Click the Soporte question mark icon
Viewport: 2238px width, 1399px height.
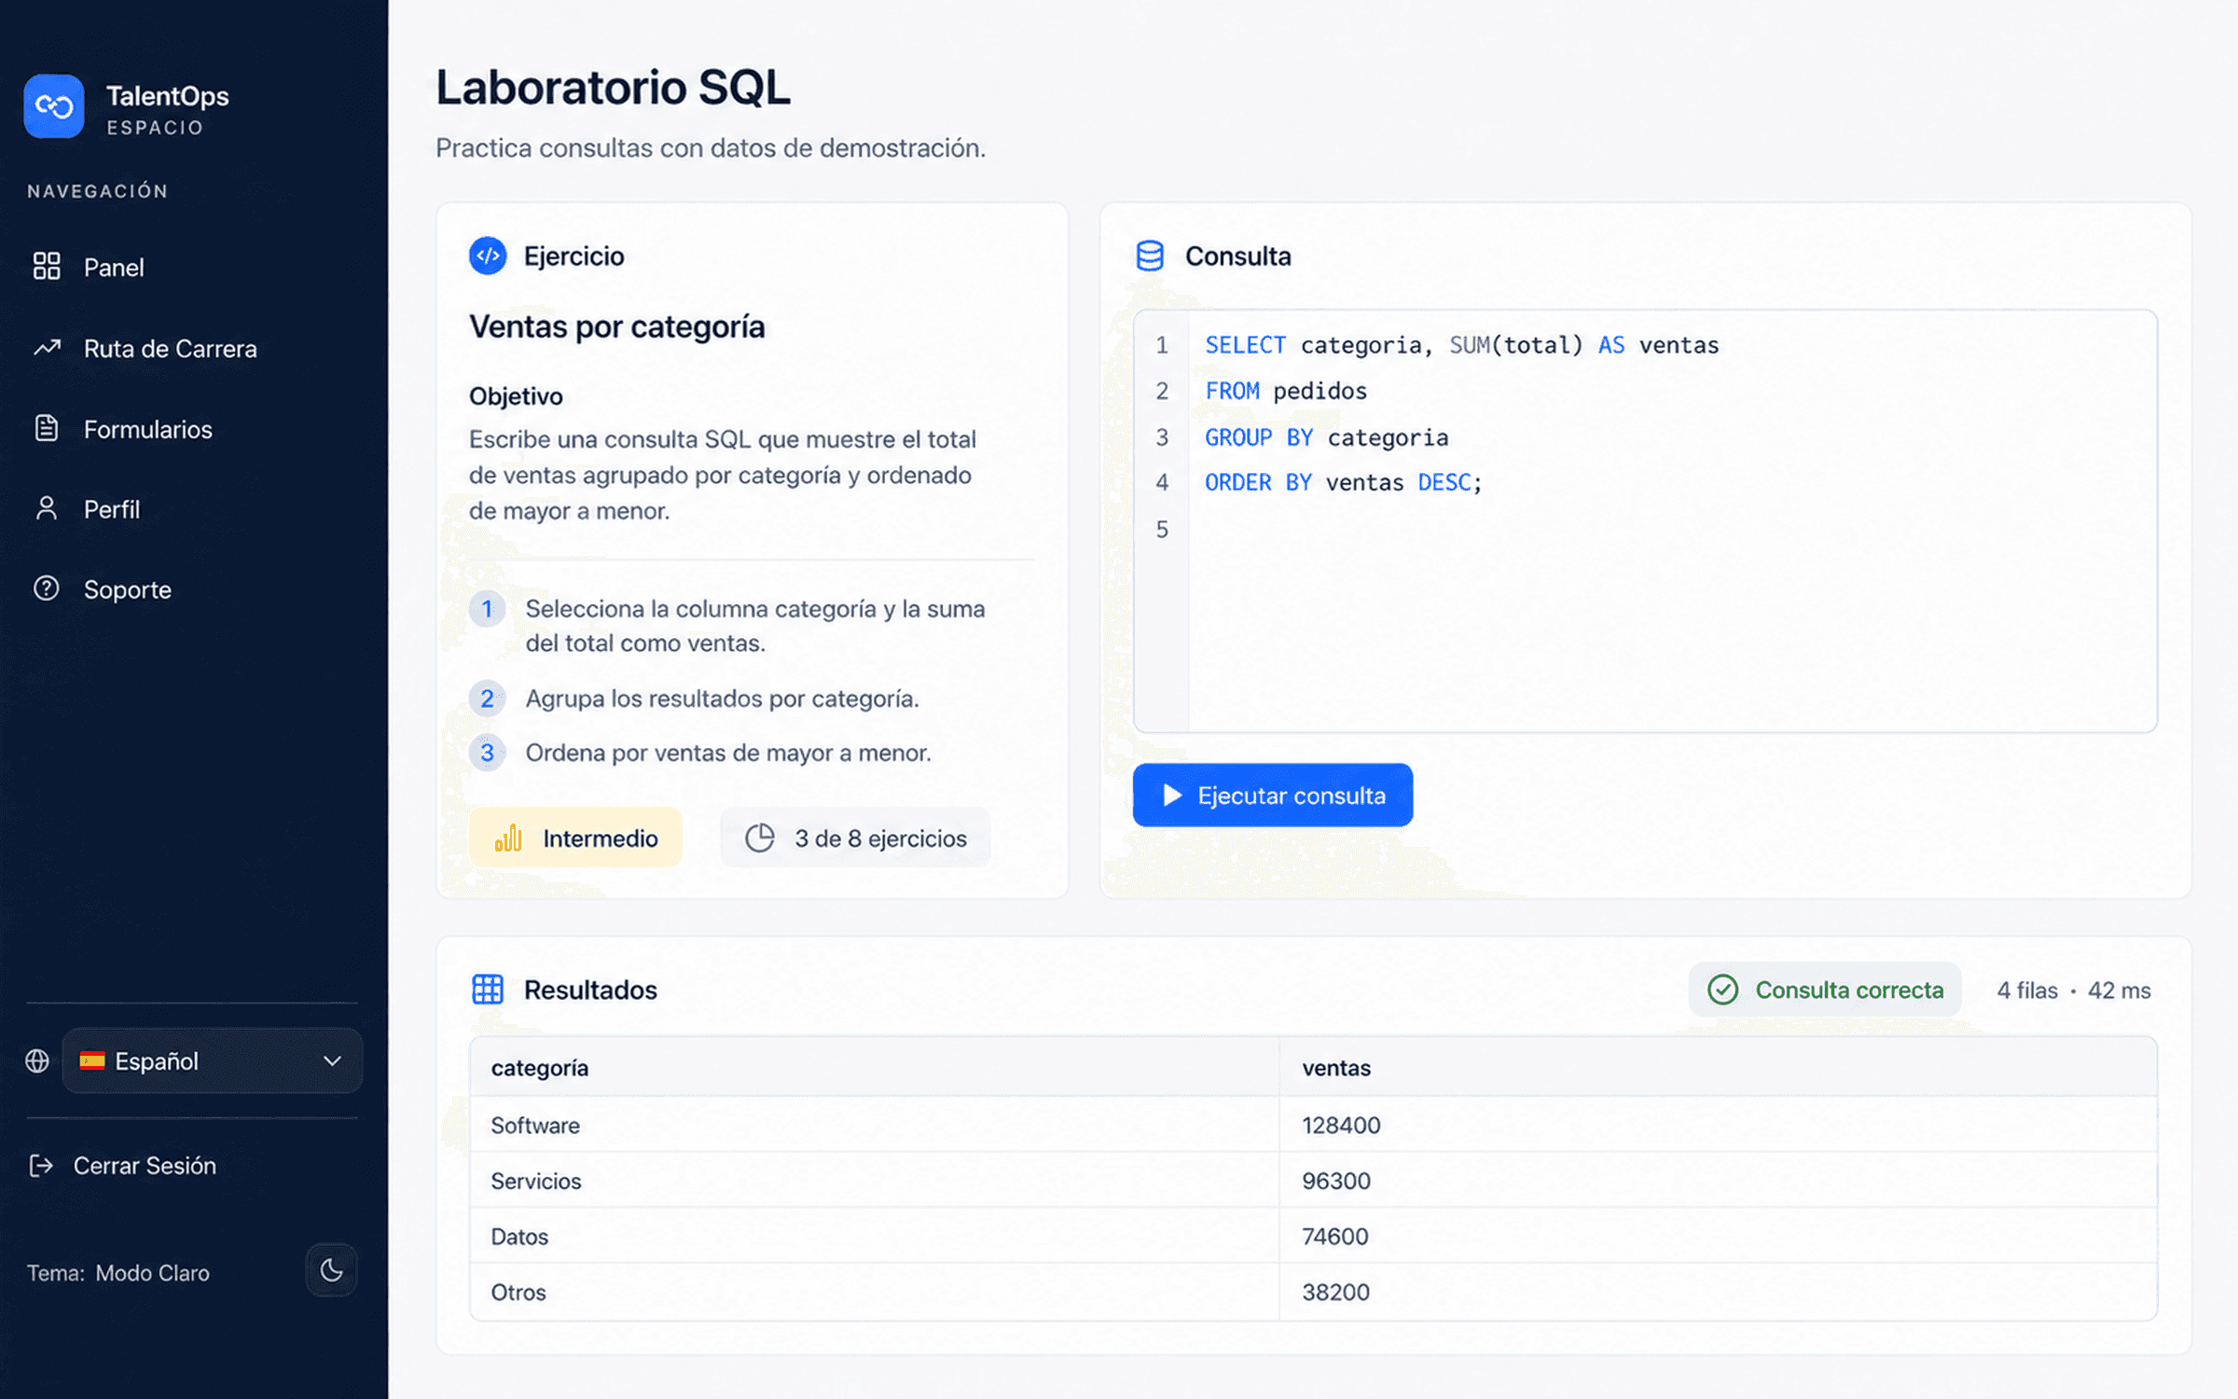47,589
